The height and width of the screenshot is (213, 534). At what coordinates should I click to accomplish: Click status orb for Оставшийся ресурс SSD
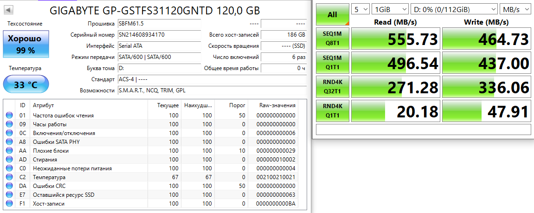pos(9,195)
